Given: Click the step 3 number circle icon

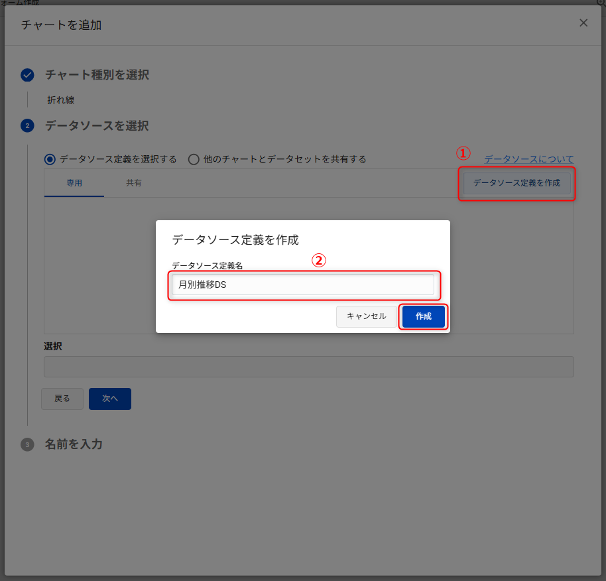Looking at the screenshot, I should tap(27, 444).
